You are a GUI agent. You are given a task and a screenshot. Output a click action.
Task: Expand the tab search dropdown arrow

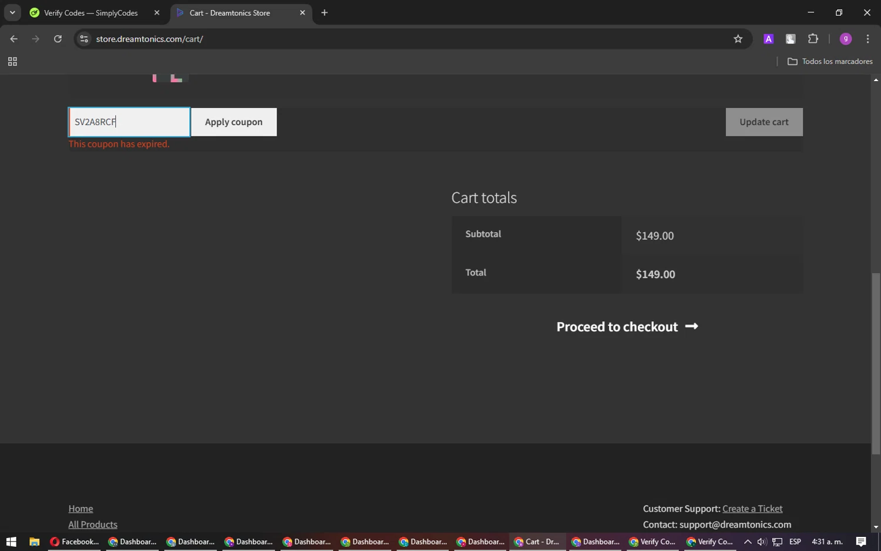point(12,13)
